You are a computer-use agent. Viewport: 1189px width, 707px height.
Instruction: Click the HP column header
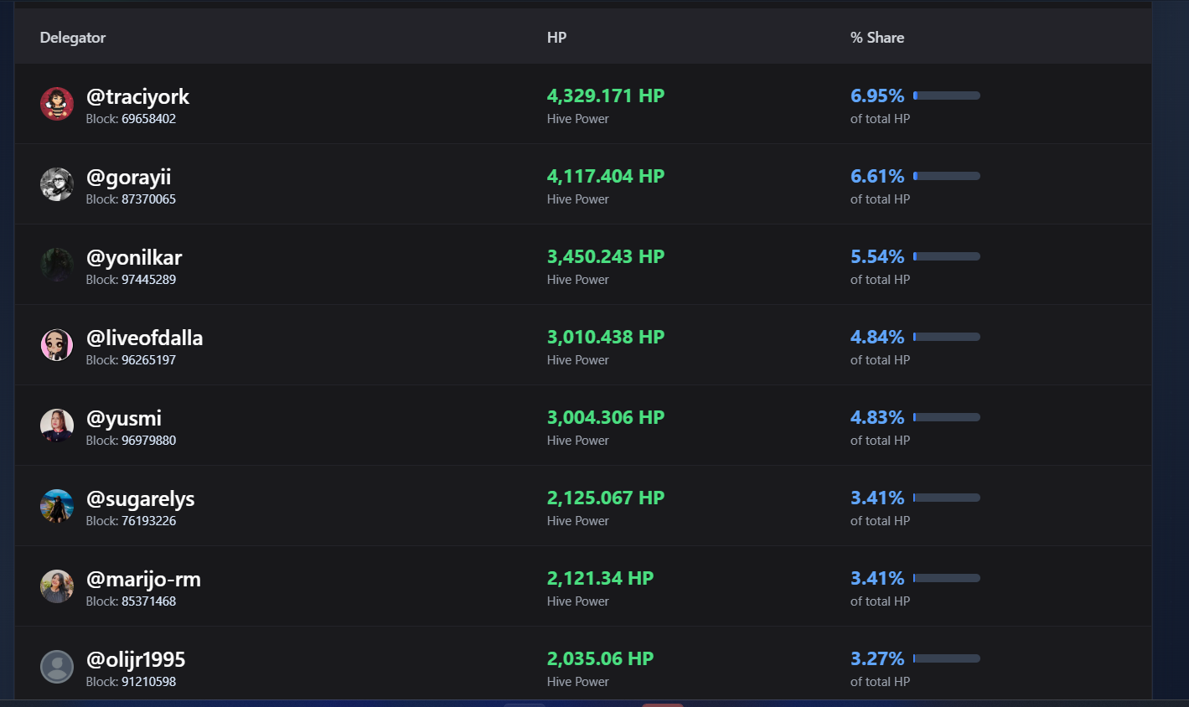(556, 38)
